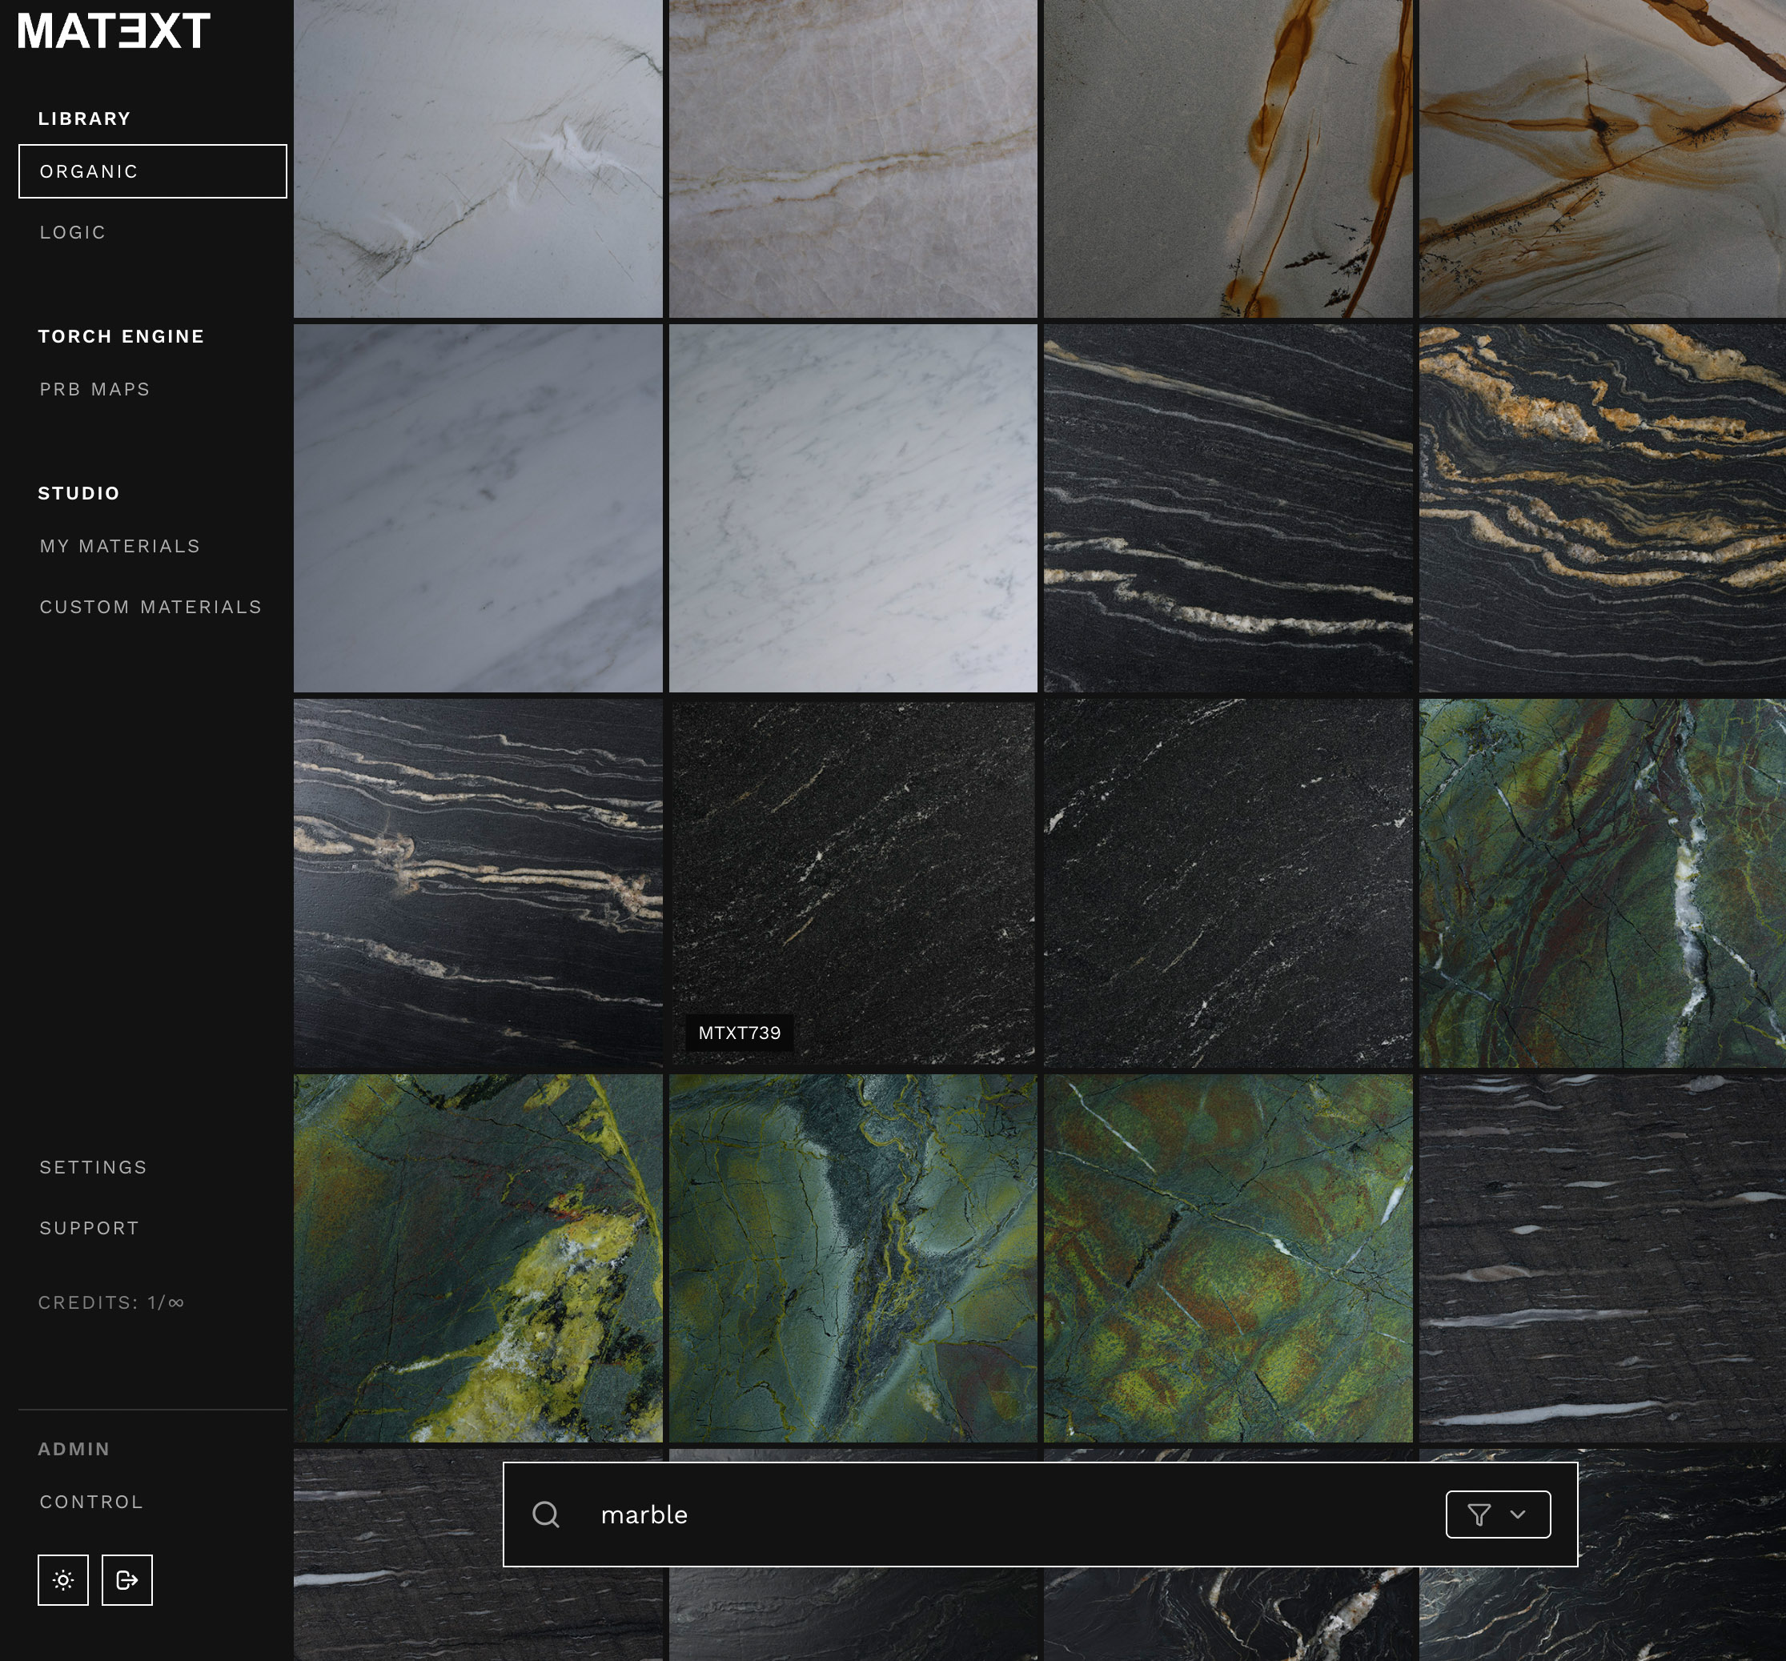Click the logout icon button
The image size is (1786, 1661).
(x=126, y=1579)
